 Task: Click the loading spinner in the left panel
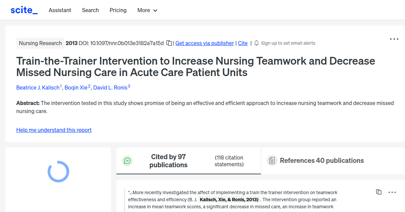[x=58, y=171]
